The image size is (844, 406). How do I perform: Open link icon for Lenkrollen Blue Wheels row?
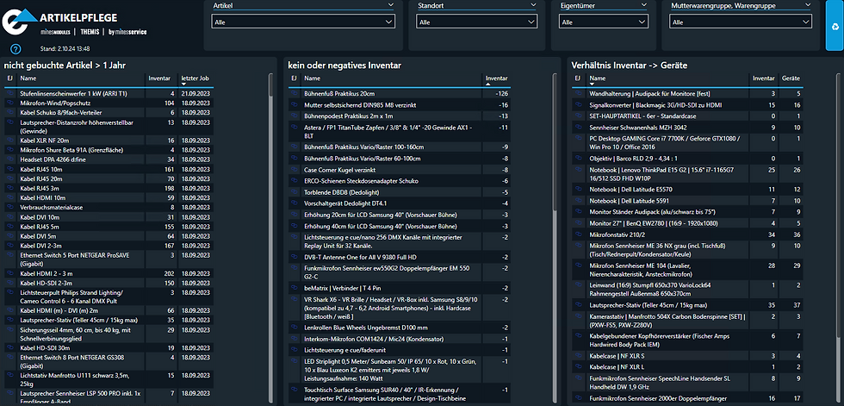click(x=294, y=328)
